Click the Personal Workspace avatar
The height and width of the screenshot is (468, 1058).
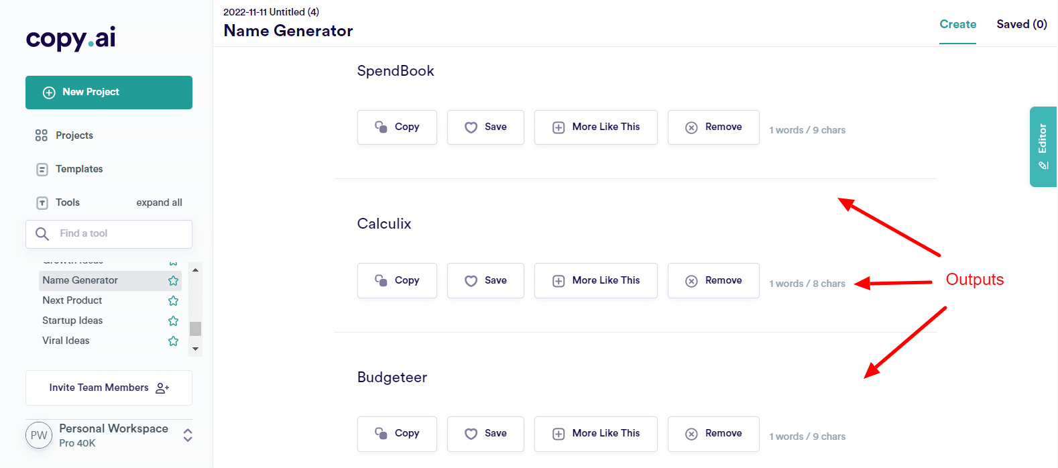pyautogui.click(x=39, y=435)
